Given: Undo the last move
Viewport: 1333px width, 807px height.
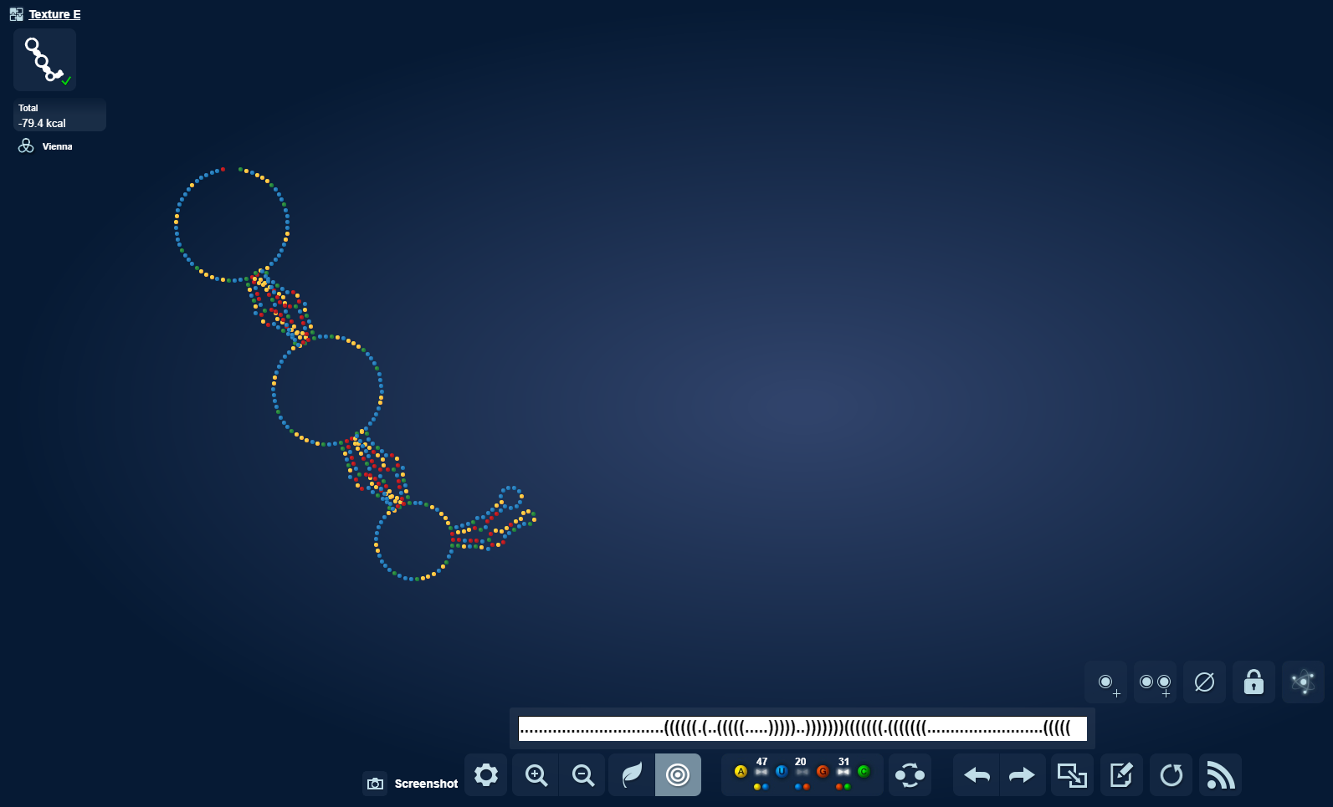Looking at the screenshot, I should (977, 775).
